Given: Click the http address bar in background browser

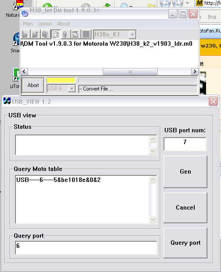Looking at the screenshot, I should 208,3.
